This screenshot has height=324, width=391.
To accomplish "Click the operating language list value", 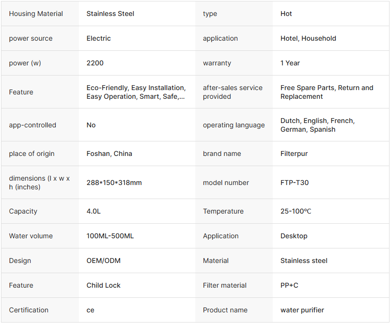I will point(317,125).
